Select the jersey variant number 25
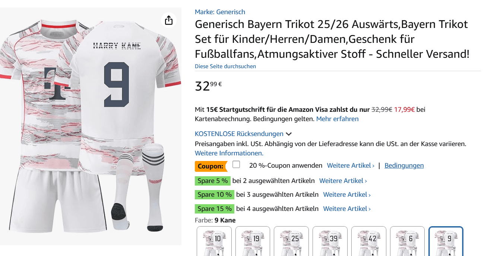 (x=291, y=241)
